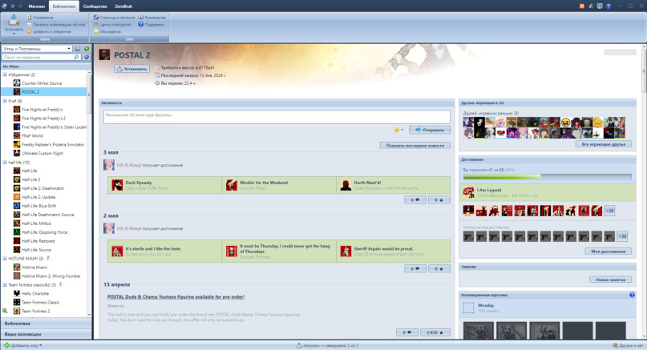Screen dimensions: 647x350
Task: Click the Duck Dynasty achievement icon
Action: (117, 185)
